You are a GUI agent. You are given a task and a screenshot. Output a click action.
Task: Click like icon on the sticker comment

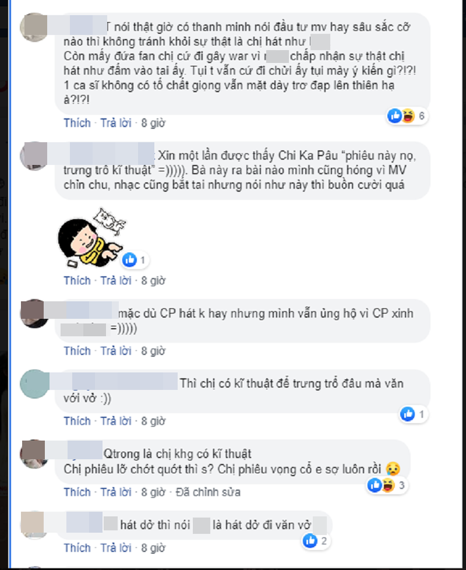[130, 260]
